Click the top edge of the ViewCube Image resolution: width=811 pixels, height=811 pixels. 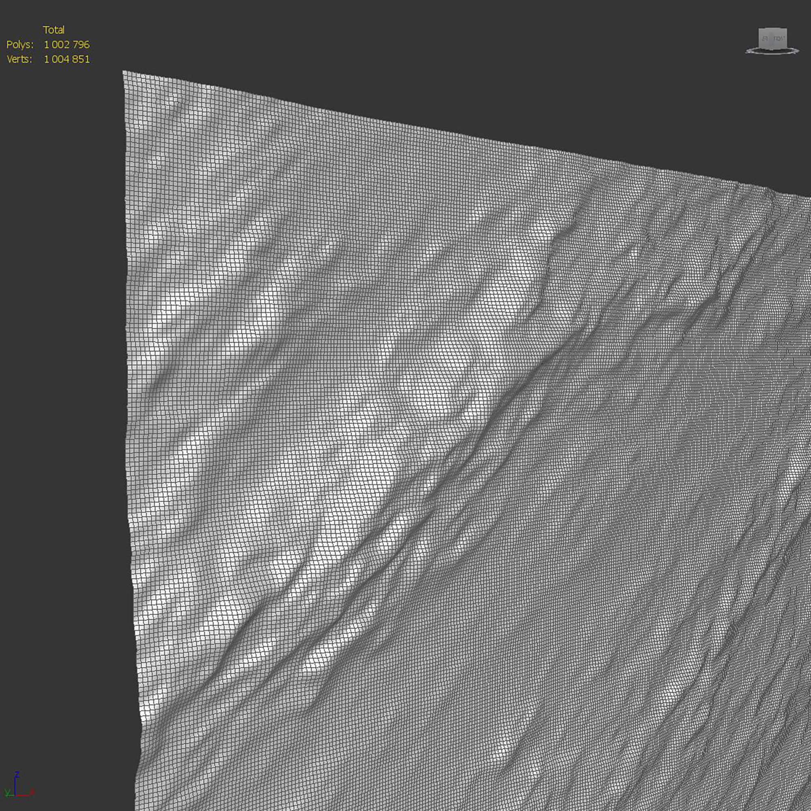(x=773, y=28)
